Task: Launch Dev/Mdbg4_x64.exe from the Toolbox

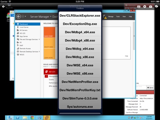Action: coord(80,32)
